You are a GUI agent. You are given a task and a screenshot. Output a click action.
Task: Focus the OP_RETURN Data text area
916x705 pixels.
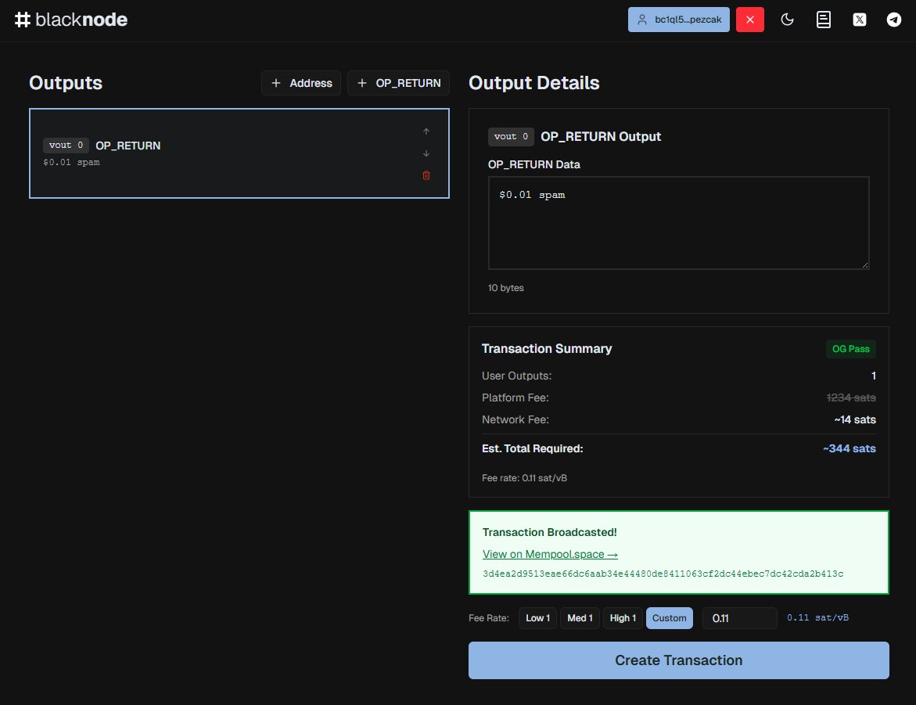click(x=678, y=223)
